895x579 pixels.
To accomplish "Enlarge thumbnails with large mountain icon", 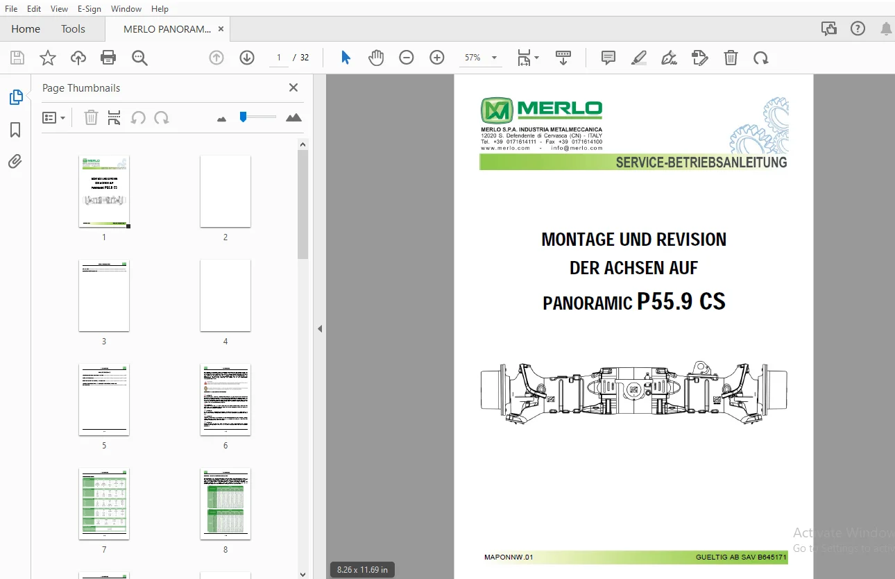I will [294, 117].
